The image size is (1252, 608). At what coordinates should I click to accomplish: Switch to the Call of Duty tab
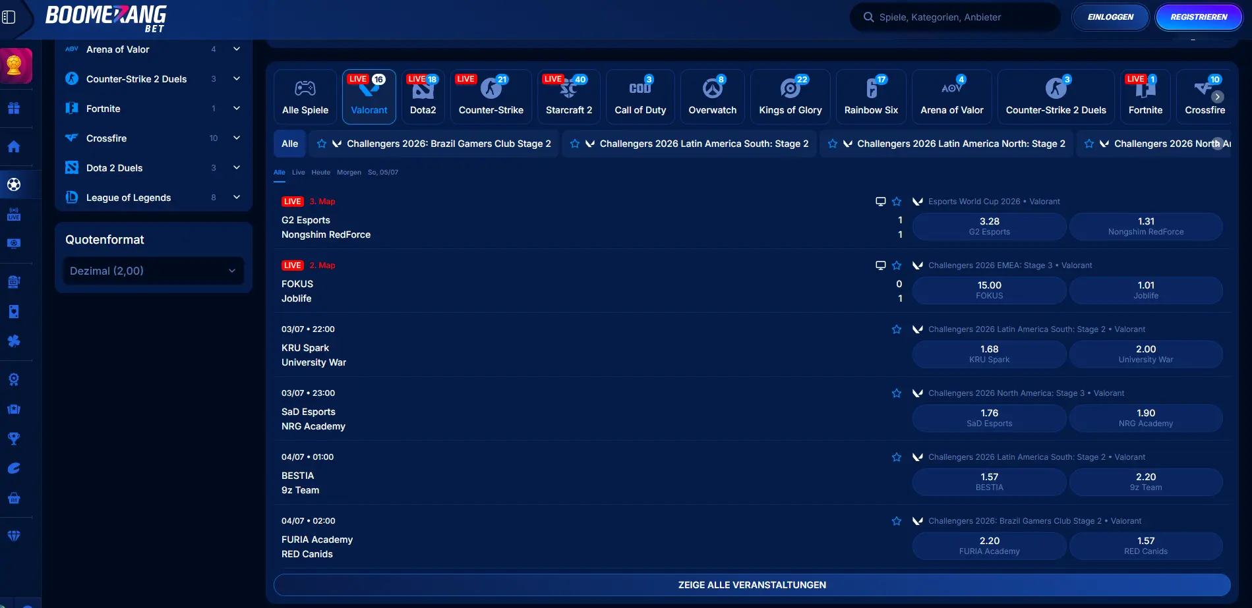(640, 97)
